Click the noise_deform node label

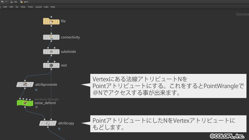click(x=45, y=103)
